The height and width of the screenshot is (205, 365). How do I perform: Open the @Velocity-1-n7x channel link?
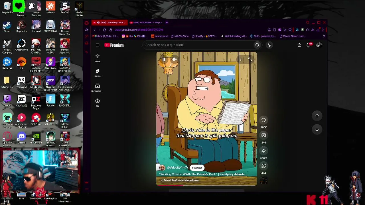click(x=177, y=168)
